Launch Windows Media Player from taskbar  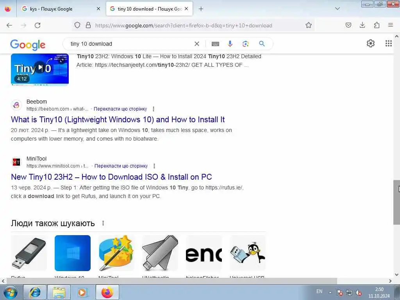pyautogui.click(x=83, y=292)
